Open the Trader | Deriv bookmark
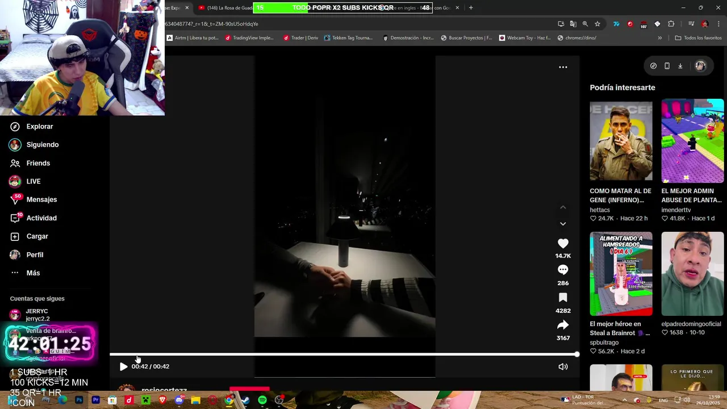The width and height of the screenshot is (727, 409). click(x=300, y=38)
